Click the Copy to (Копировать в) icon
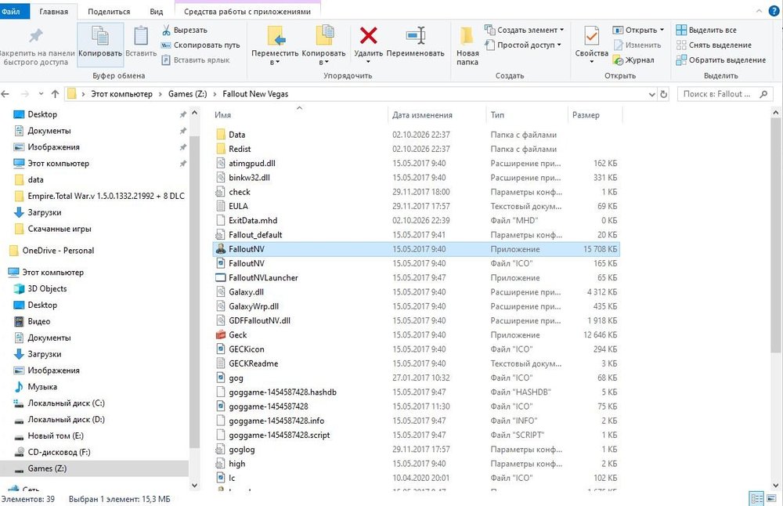The width and height of the screenshot is (783, 506). click(x=324, y=36)
